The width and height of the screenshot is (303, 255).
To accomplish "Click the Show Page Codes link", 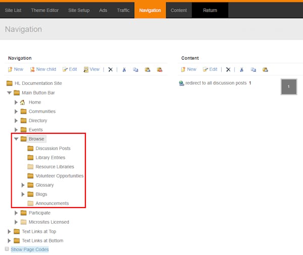I will point(30,249).
